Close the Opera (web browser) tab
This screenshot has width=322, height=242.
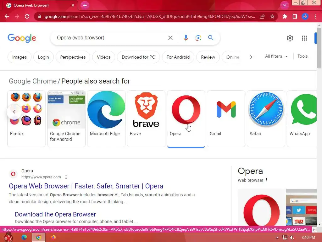73,5
